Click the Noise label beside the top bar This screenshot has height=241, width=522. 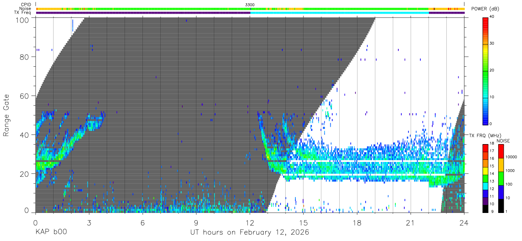point(26,9)
